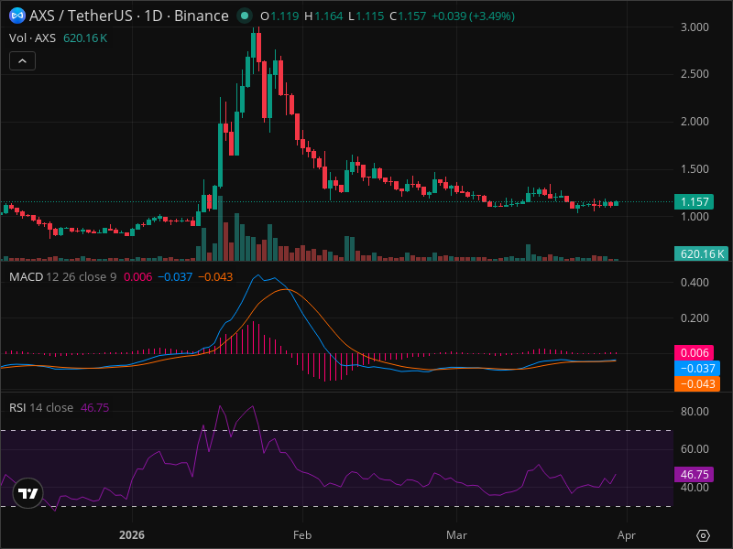733x549 pixels.
Task: Click the current price label 1.157
Action: pos(694,201)
